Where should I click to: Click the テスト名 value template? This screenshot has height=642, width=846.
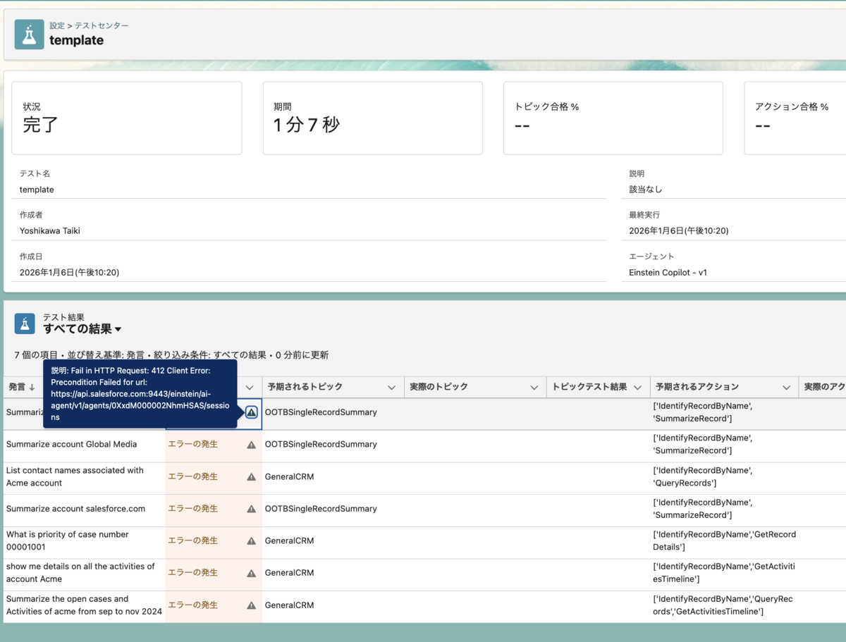coord(37,190)
